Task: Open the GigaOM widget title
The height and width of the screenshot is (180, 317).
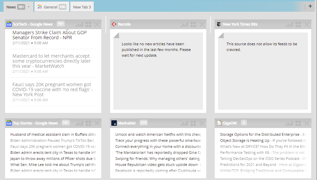Action: click(x=230, y=123)
